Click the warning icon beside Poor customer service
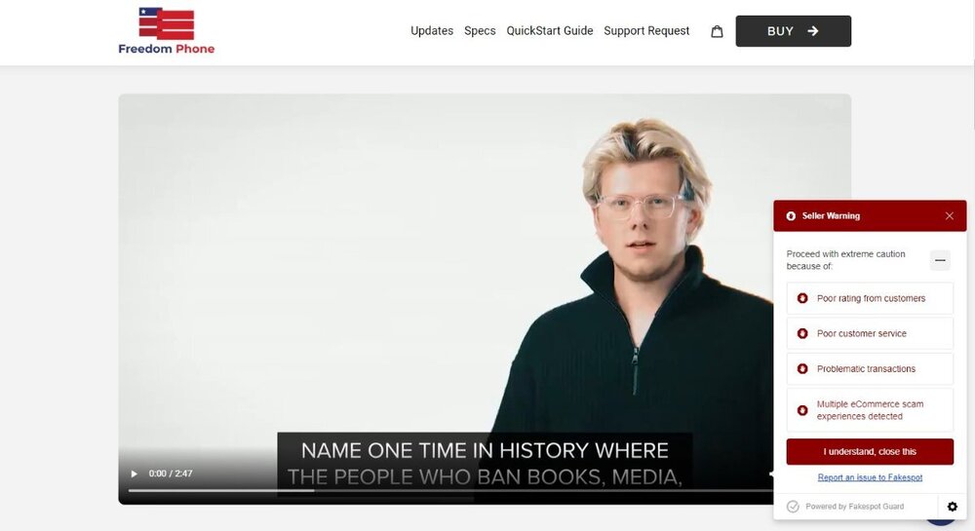The image size is (975, 531). [x=802, y=334]
